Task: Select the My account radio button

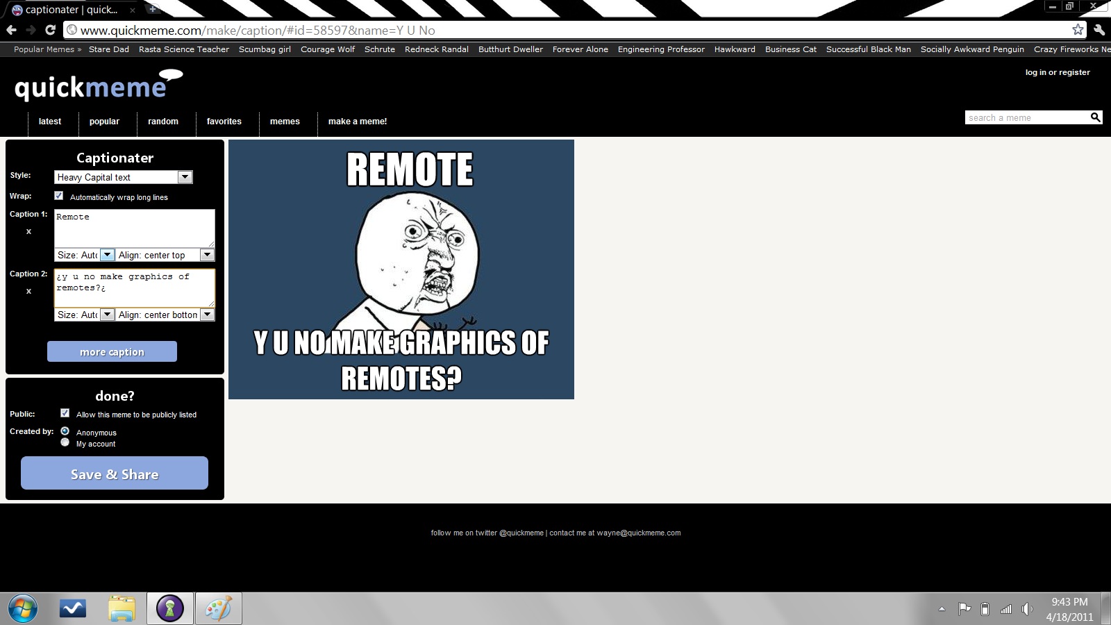Action: [65, 442]
